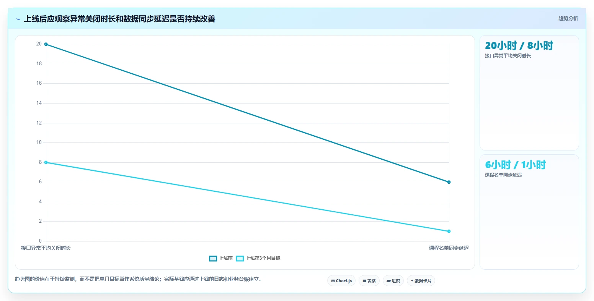
Task: Click the 接口异常平均关闭时长 card caption
Action: [508, 56]
